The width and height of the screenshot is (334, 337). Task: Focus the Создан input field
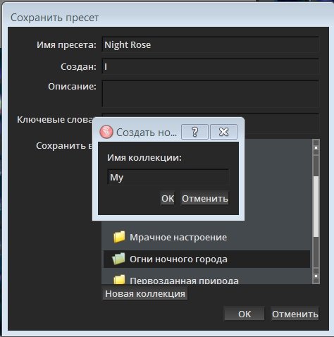click(x=211, y=66)
